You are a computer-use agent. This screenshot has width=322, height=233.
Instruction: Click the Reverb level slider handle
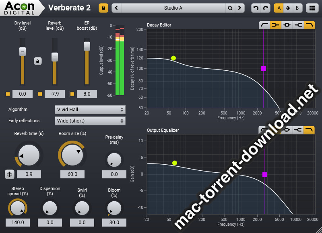click(55, 57)
